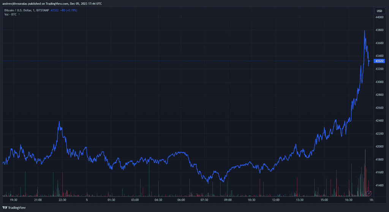Click the 09:00 time axis label
Viewport: 389px width, 212px height.
[228, 200]
